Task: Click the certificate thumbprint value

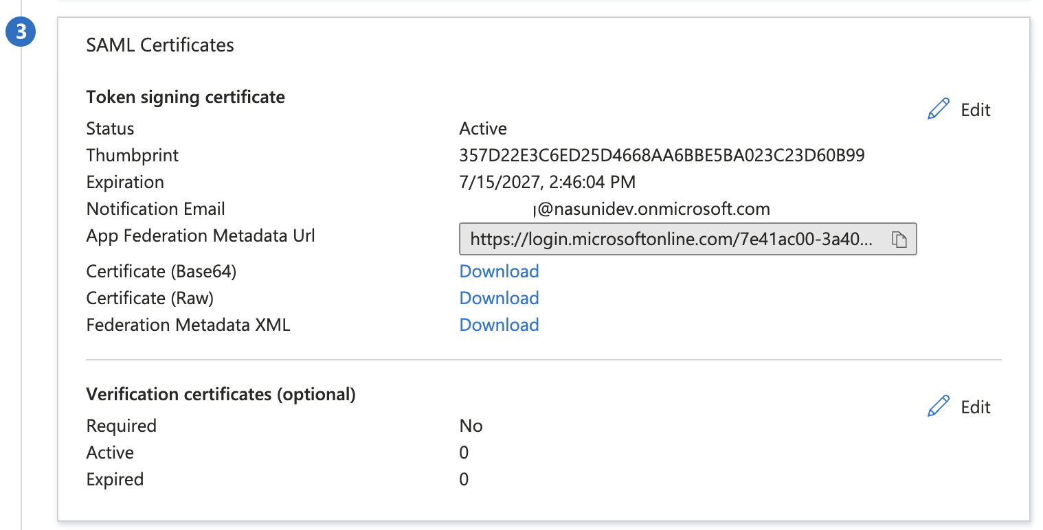Action: click(662, 155)
